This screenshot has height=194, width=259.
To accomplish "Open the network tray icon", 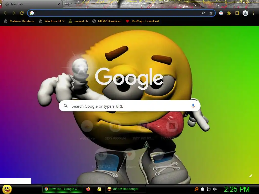I will pos(208,189).
